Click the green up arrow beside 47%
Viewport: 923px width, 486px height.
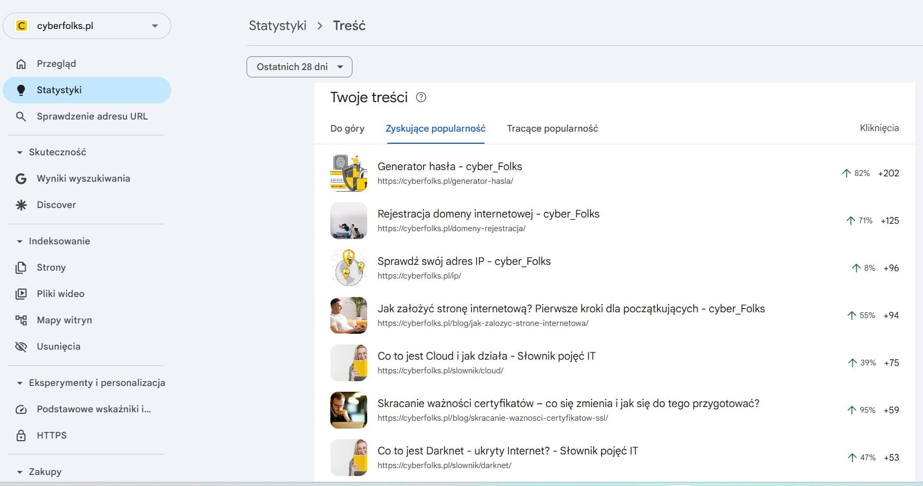(x=852, y=458)
